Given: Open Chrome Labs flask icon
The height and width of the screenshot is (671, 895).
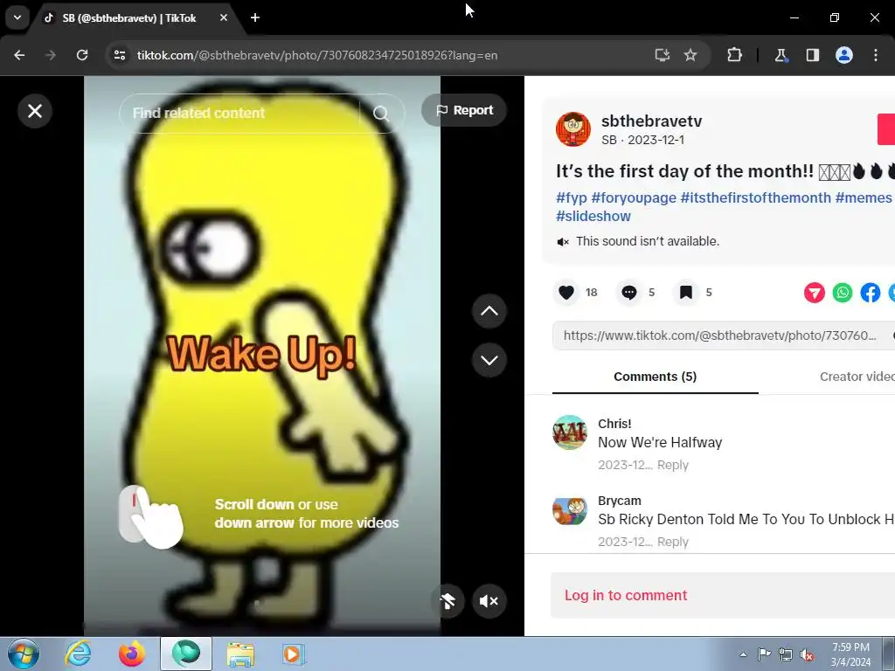Looking at the screenshot, I should click(x=781, y=55).
